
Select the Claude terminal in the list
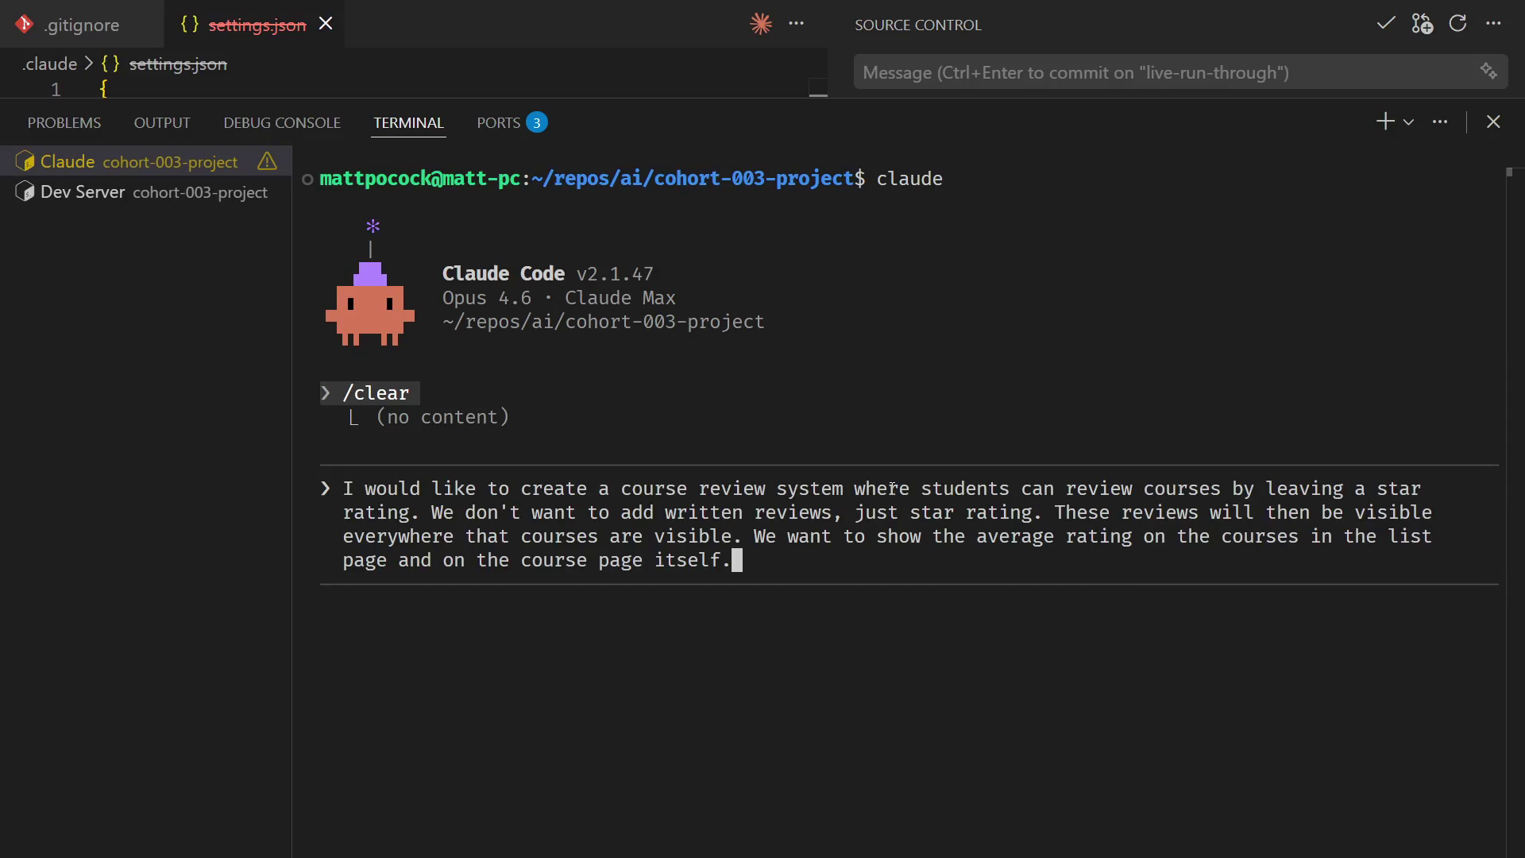pyautogui.click(x=146, y=161)
